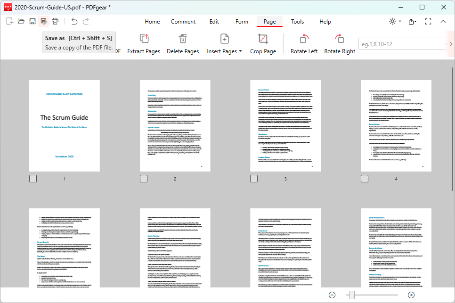Rotate pages right
Screen dimensions: 455x303
[x=340, y=43]
